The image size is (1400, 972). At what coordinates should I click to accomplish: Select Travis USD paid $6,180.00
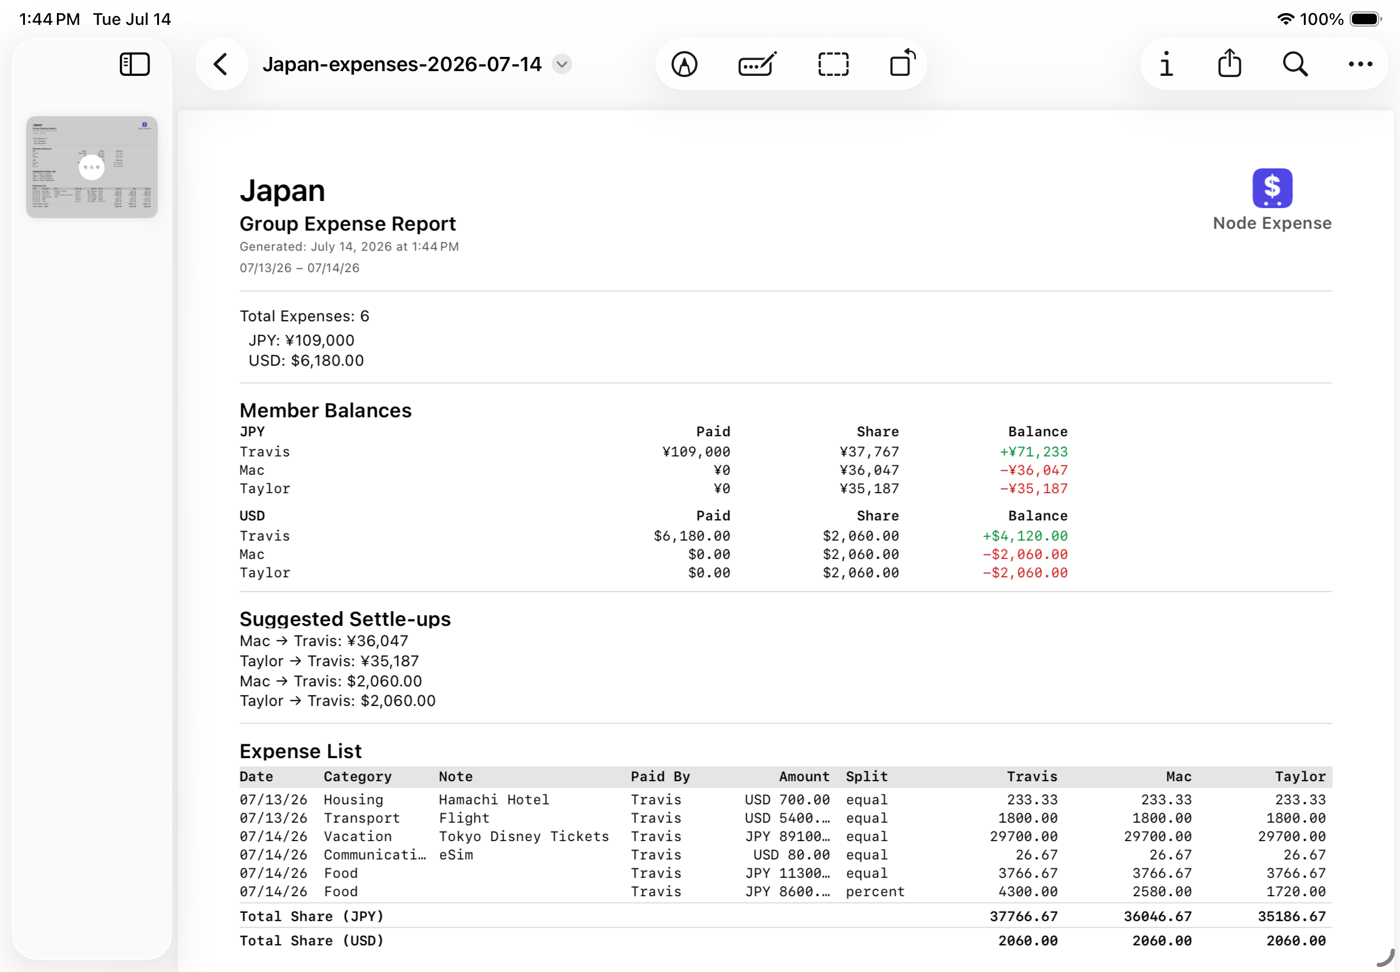tap(692, 536)
